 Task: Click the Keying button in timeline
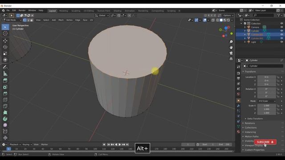[x=27, y=144]
